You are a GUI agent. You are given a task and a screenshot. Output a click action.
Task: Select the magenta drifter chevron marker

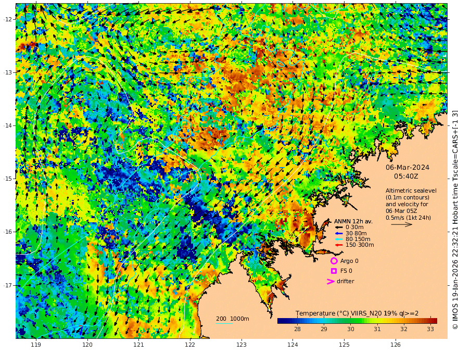[330, 282]
